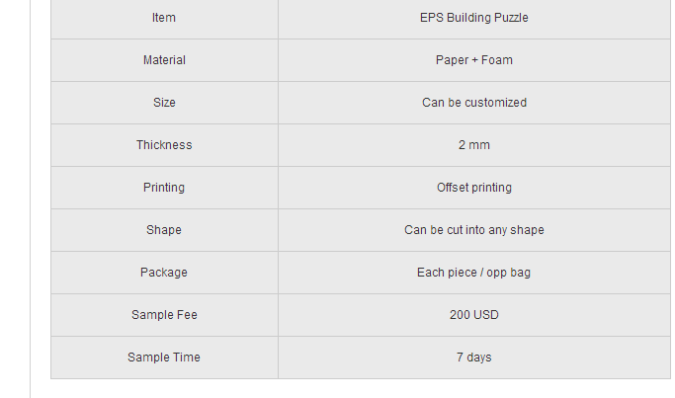
Task: Select the 7 days value
Action: point(474,358)
